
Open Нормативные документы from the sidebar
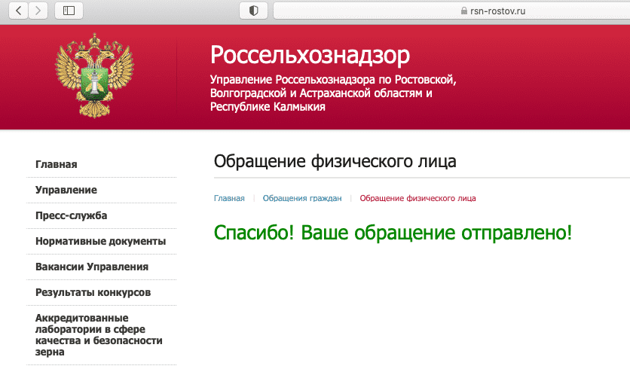tap(100, 241)
